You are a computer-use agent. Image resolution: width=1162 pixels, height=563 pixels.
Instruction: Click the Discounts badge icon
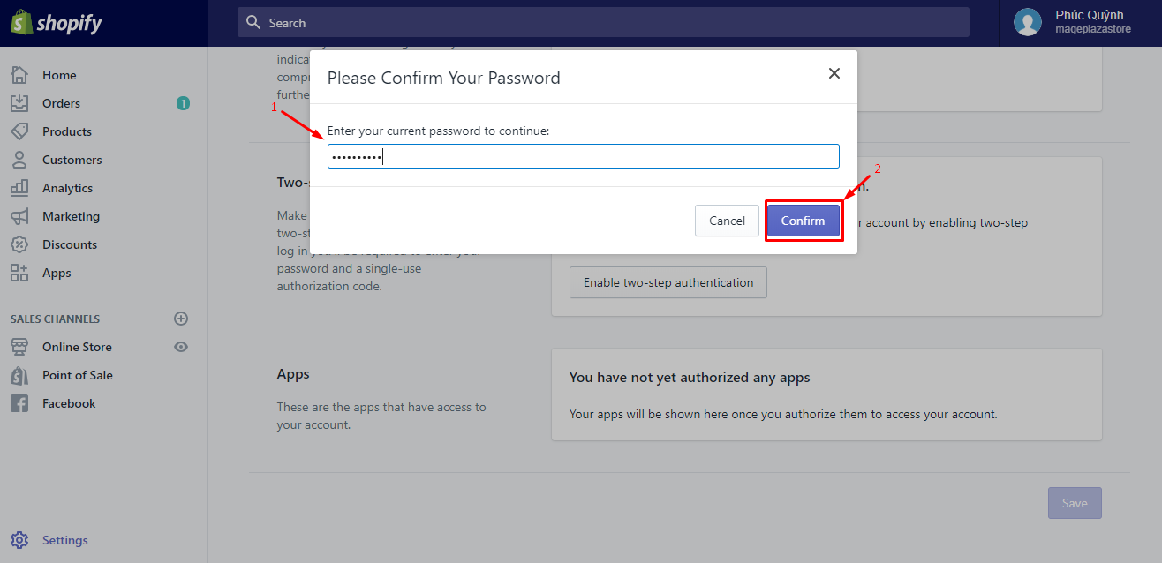tap(19, 244)
